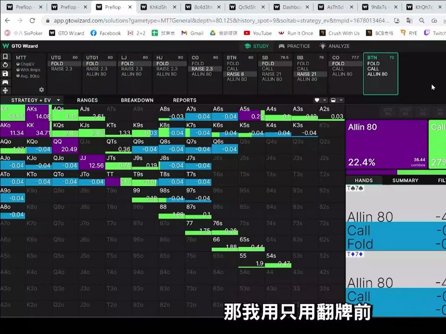Viewport: 446px width, 334px height.
Task: Select ALLIN 80 under the second CO
Action: 342,74
